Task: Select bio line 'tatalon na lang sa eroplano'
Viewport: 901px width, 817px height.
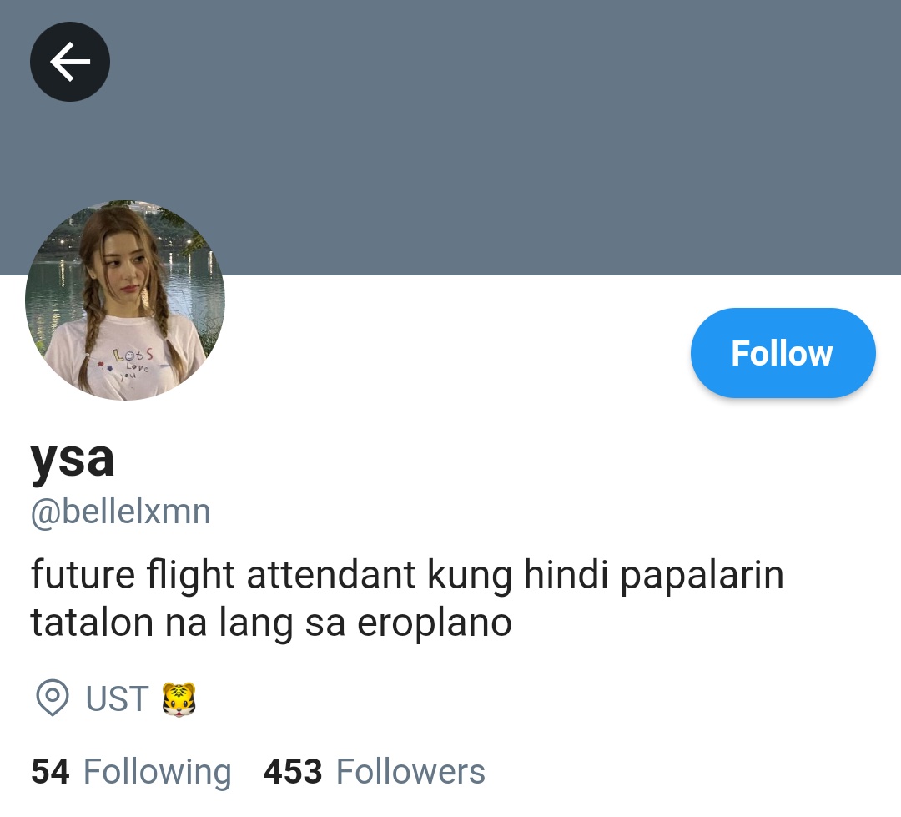Action: pos(271,623)
